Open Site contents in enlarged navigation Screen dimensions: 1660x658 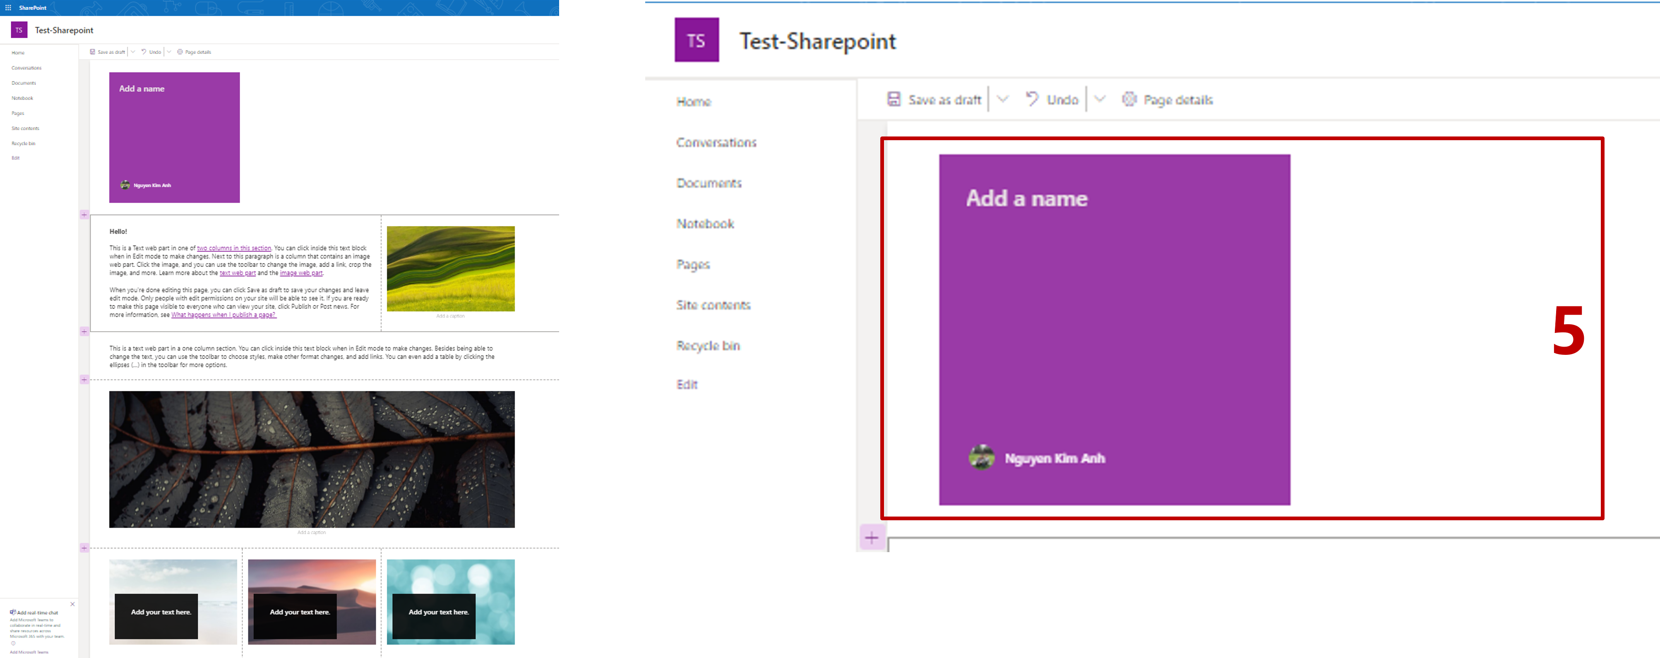[x=713, y=305]
